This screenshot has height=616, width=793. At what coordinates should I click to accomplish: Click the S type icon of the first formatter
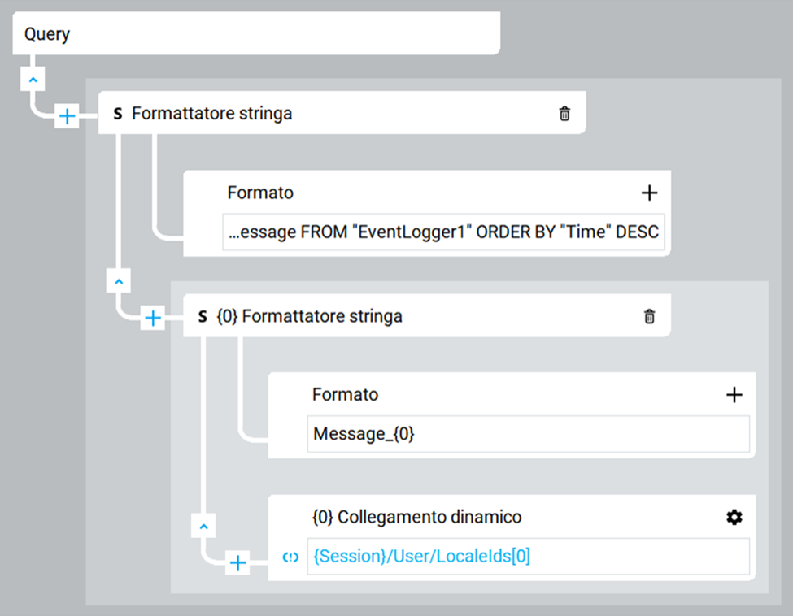118,115
